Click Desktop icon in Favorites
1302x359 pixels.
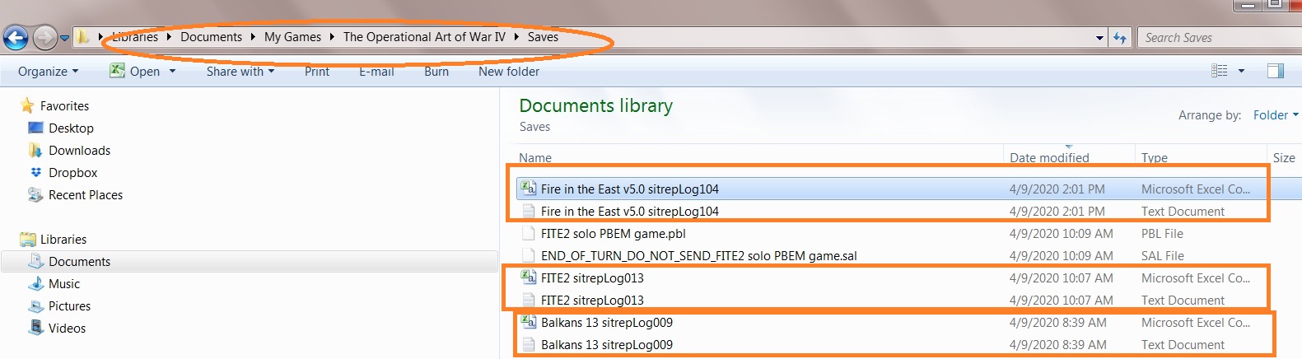coord(35,128)
